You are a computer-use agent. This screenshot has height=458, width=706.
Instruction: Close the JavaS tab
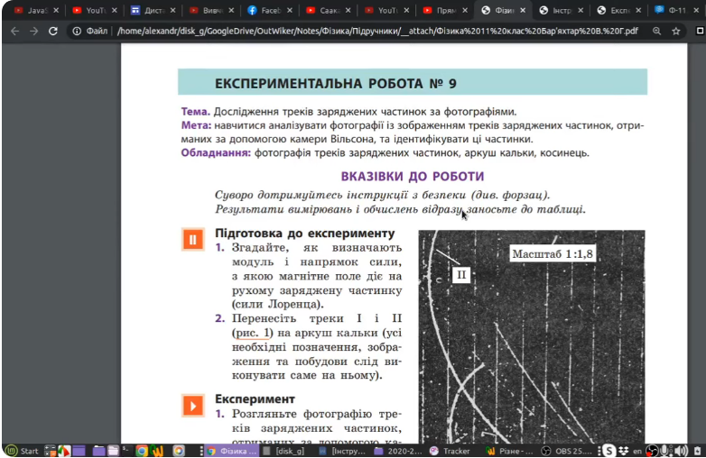[56, 10]
